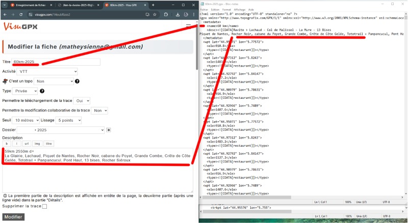
Task: Click the topo help question mark icon
Action: [77, 81]
